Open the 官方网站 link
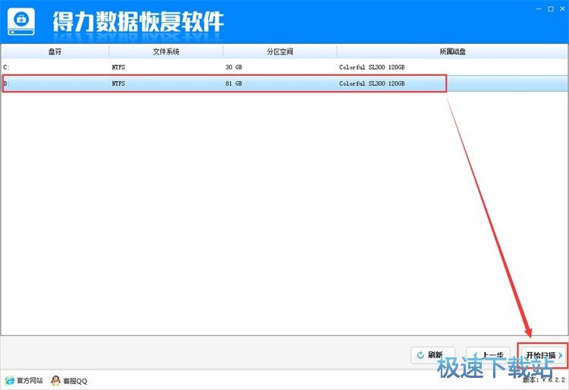Image resolution: width=569 pixels, height=390 pixels. point(30,381)
